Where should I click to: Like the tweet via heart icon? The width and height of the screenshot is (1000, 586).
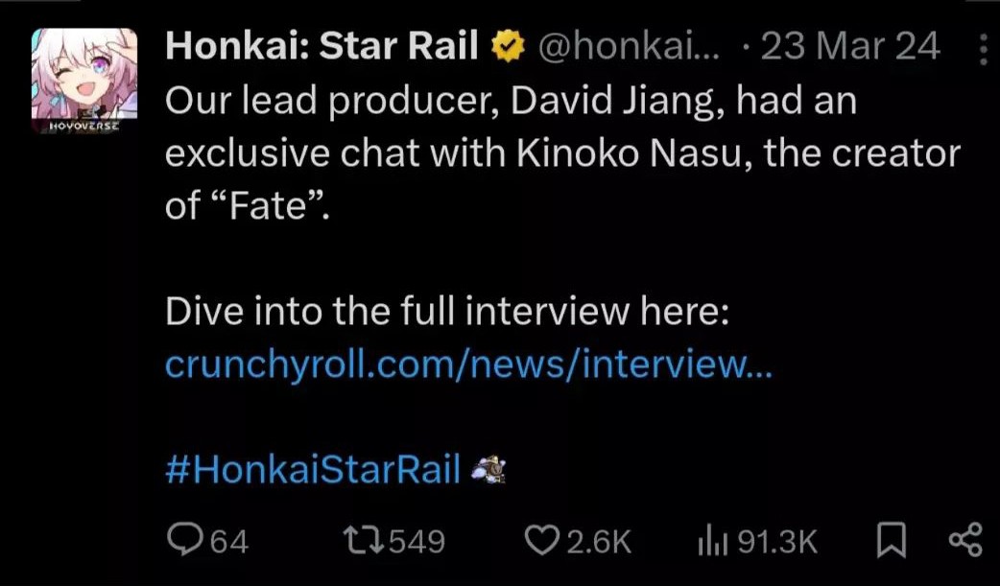coord(542,542)
